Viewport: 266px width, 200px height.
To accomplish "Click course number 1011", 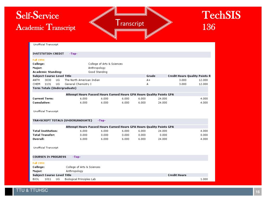I will click(48, 179).
